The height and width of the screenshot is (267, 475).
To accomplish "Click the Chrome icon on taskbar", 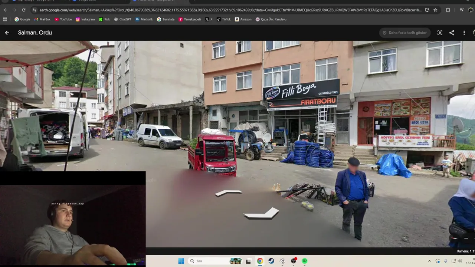I will (260, 261).
